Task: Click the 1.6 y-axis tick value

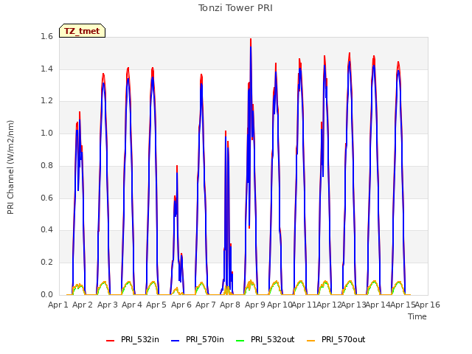Action: point(46,37)
